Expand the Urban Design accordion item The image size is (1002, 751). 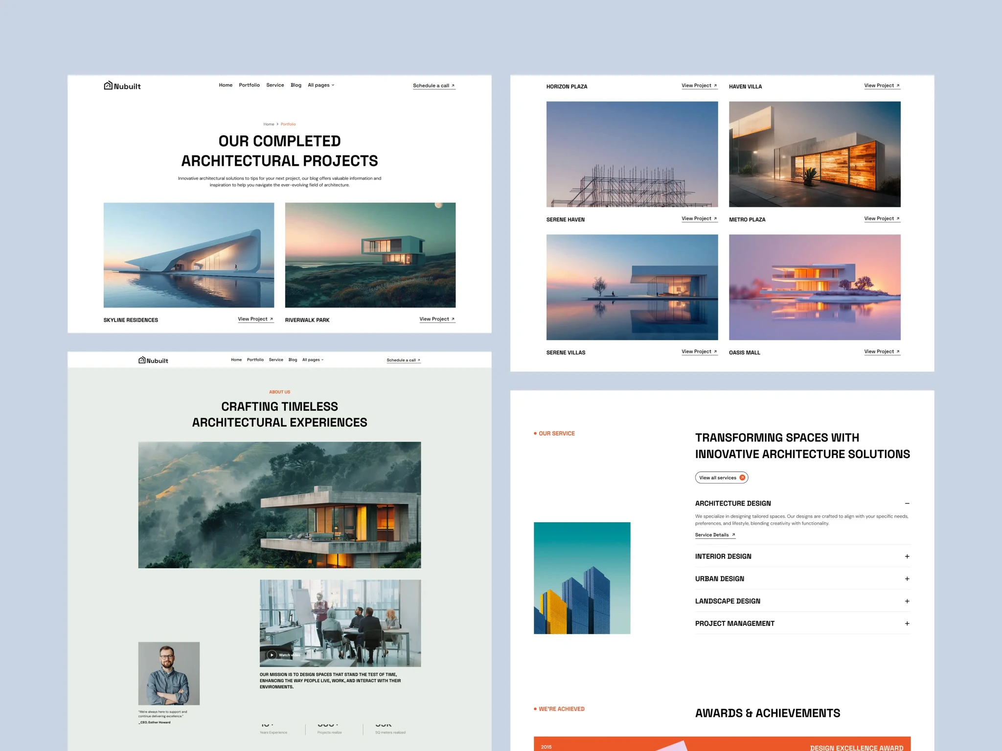point(908,578)
